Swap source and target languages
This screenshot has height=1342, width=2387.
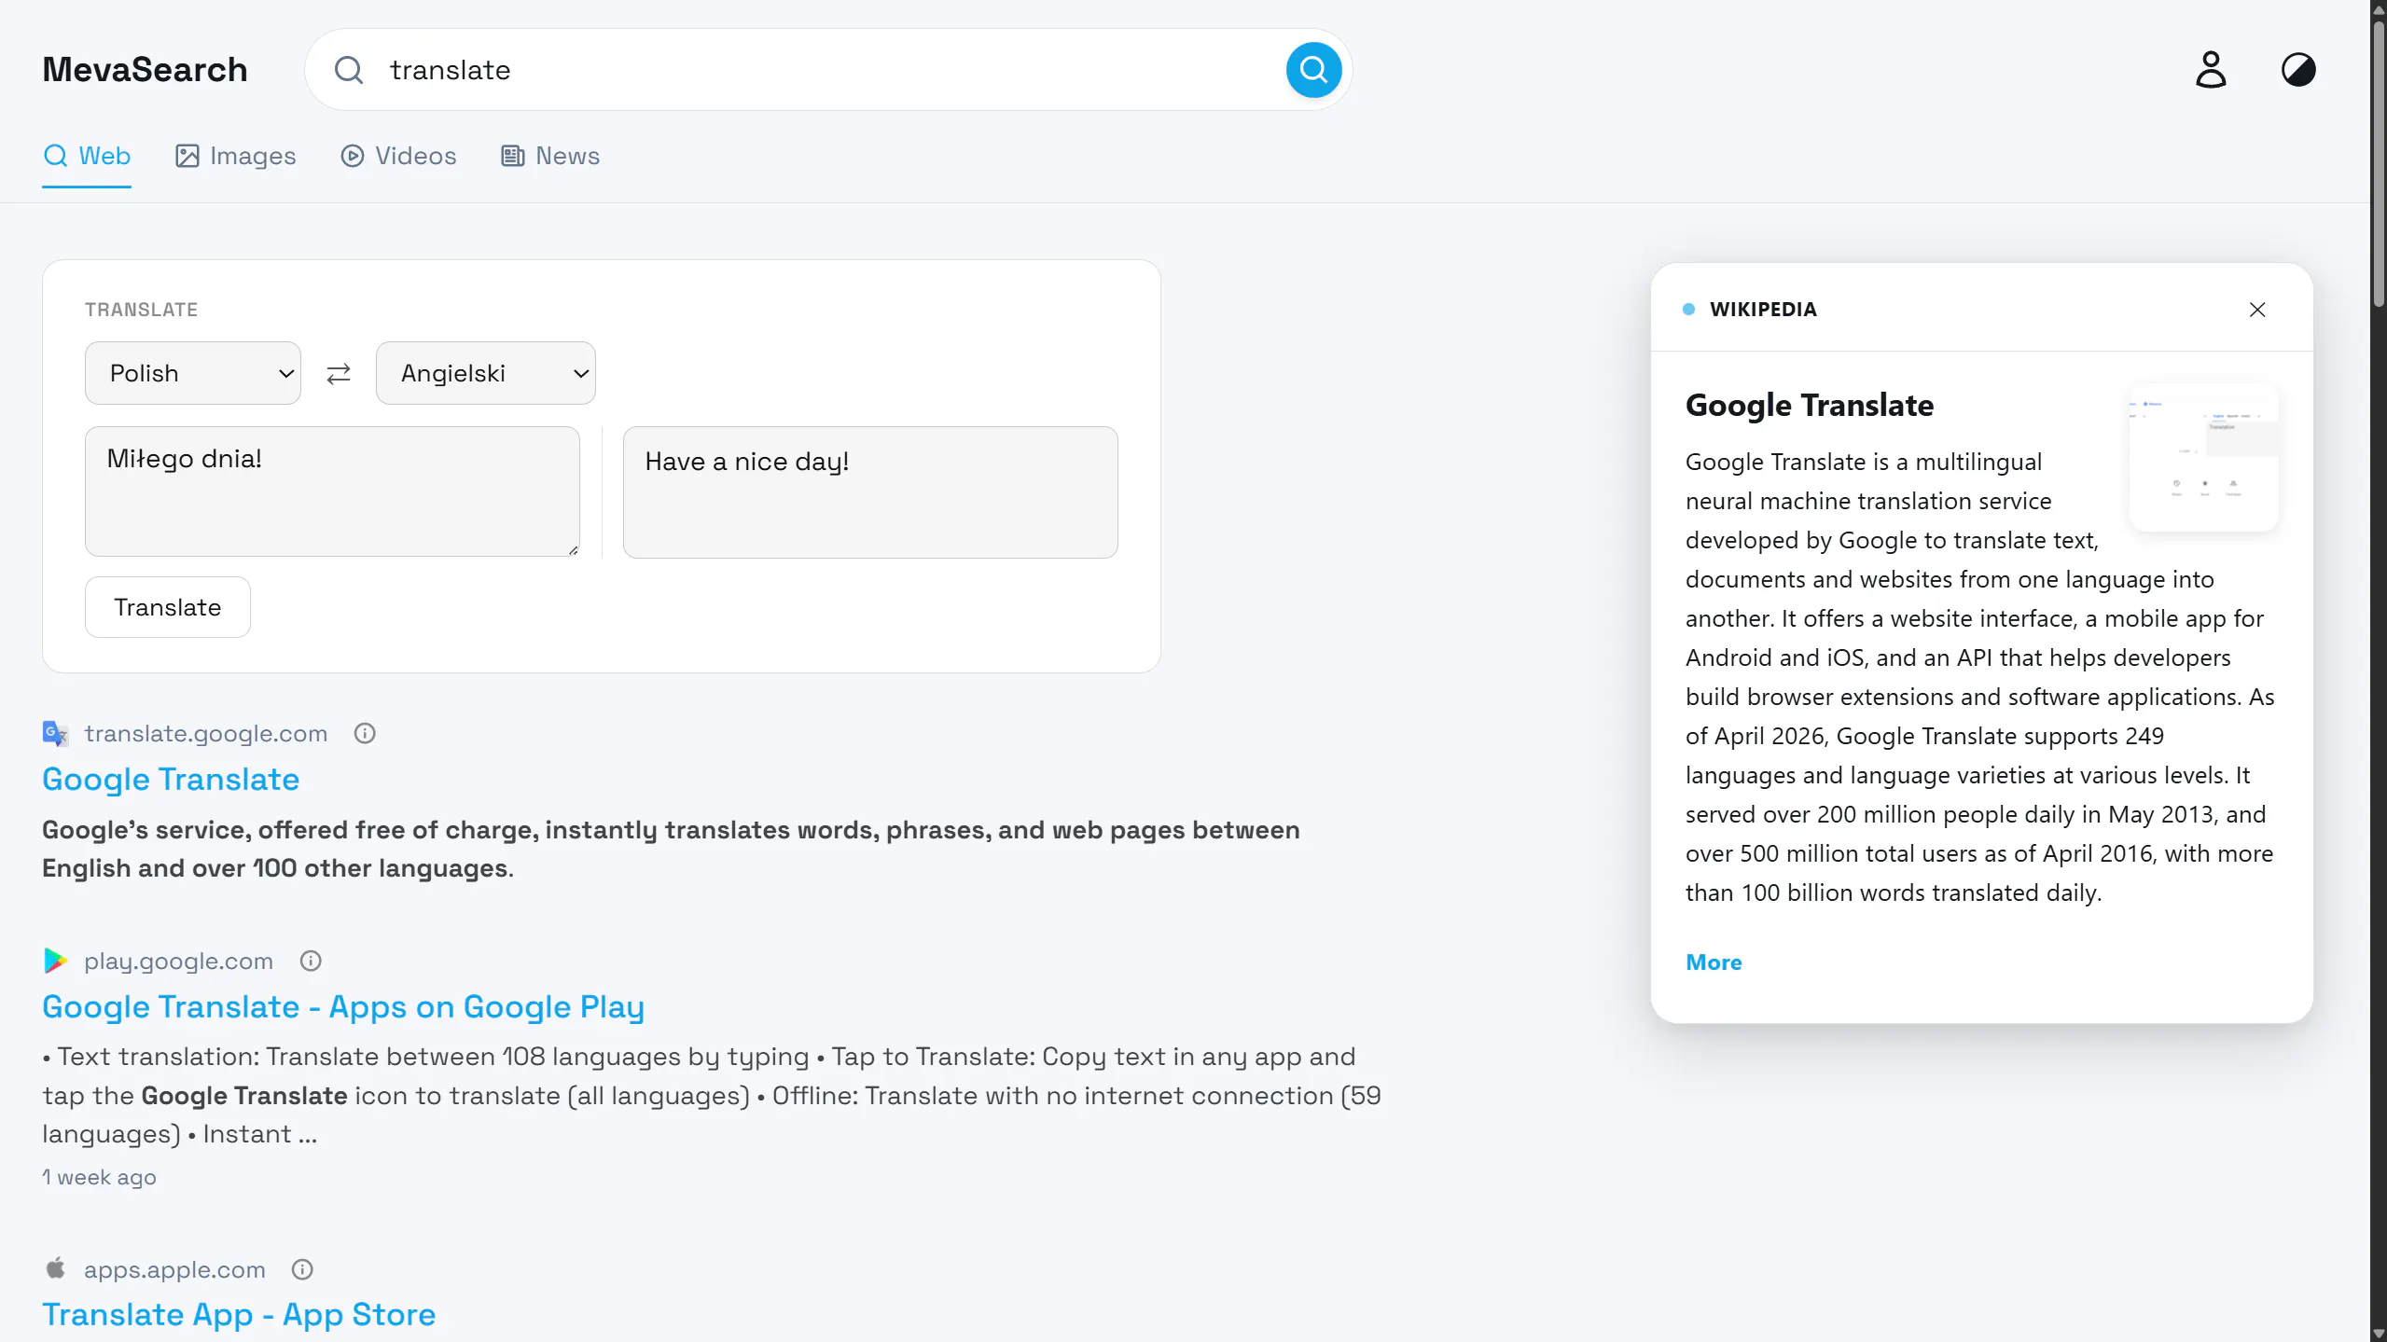coord(339,374)
